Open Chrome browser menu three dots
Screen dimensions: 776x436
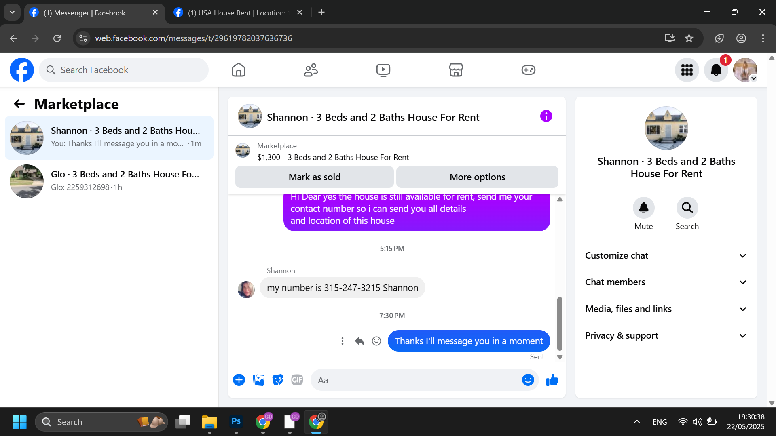coord(763,38)
